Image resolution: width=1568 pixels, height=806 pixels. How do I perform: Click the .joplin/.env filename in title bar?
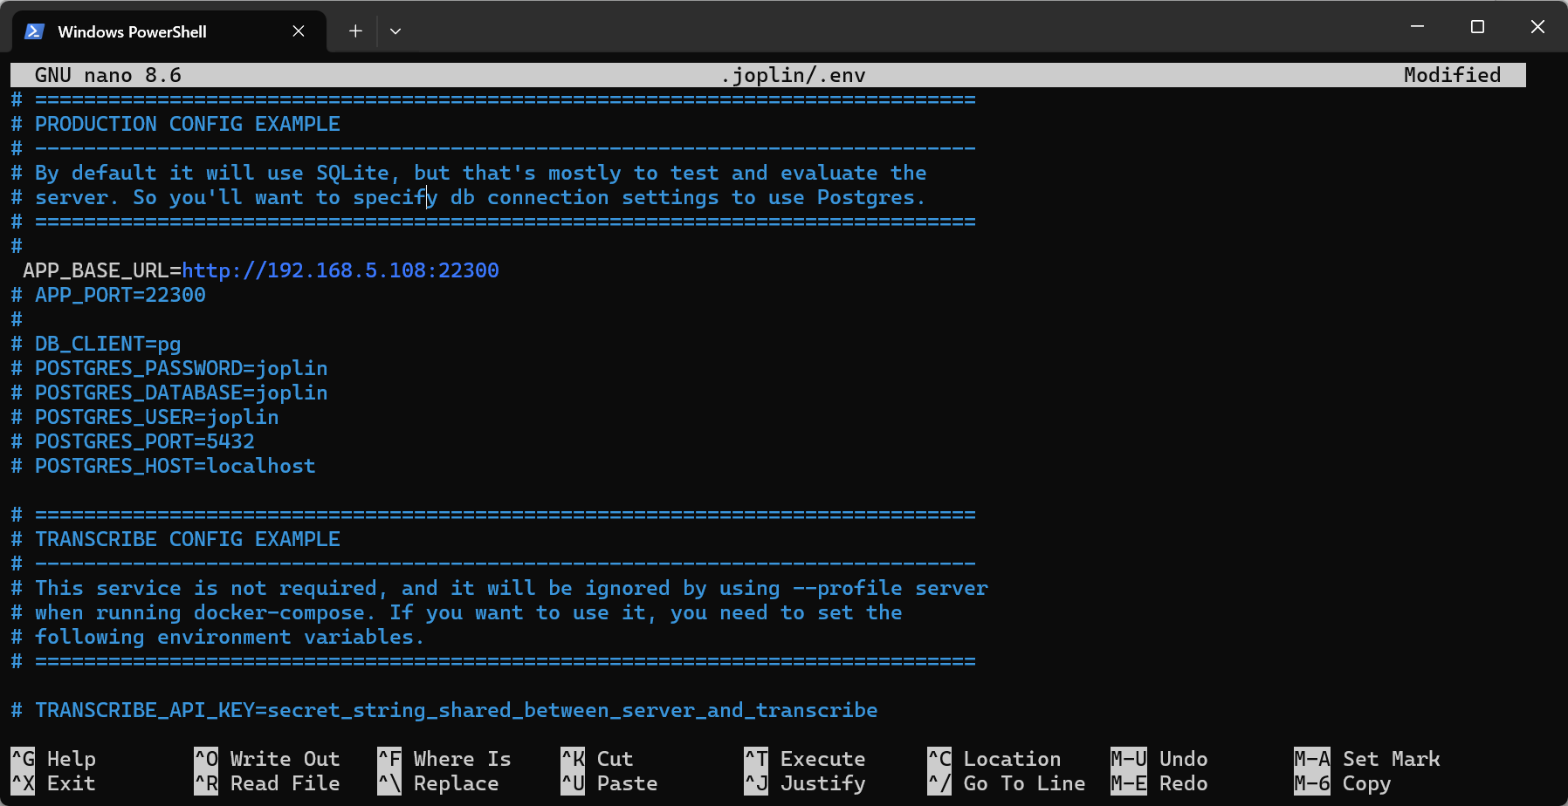click(794, 75)
